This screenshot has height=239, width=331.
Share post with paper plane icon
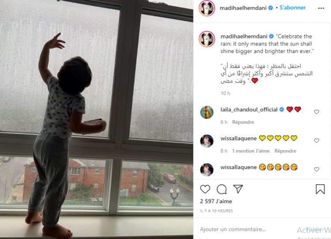click(238, 189)
